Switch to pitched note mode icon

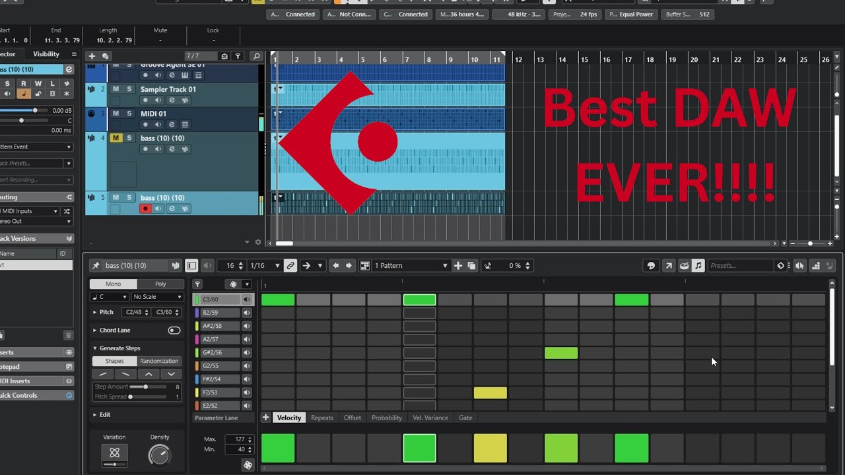[x=698, y=266]
